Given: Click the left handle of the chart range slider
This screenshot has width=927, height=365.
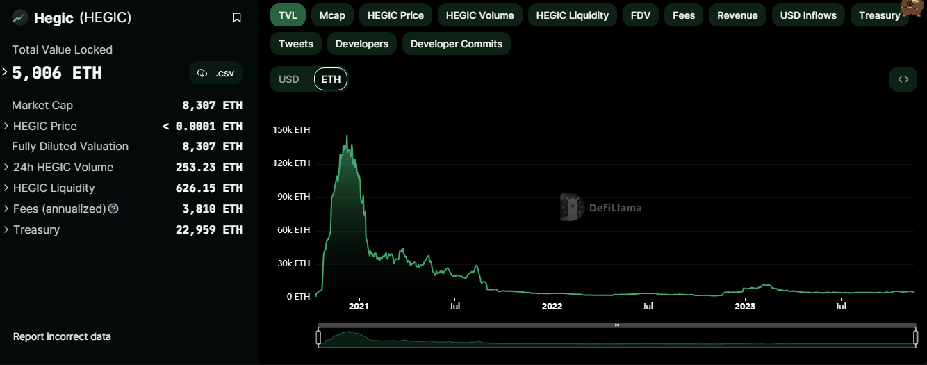Looking at the screenshot, I should pyautogui.click(x=318, y=338).
